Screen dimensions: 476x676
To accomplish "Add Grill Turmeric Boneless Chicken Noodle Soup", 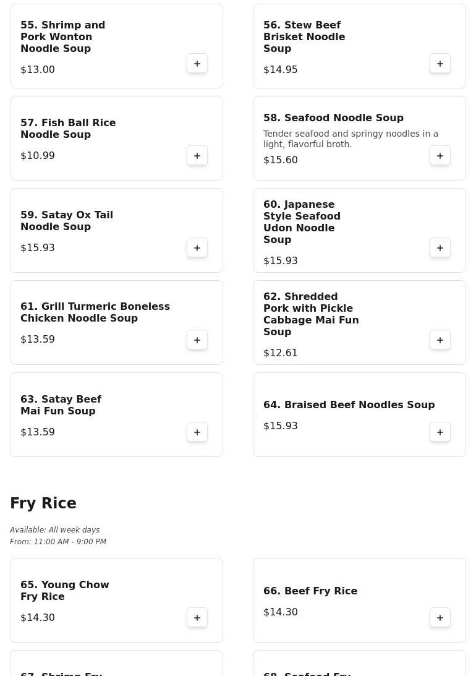I will 197,340.
